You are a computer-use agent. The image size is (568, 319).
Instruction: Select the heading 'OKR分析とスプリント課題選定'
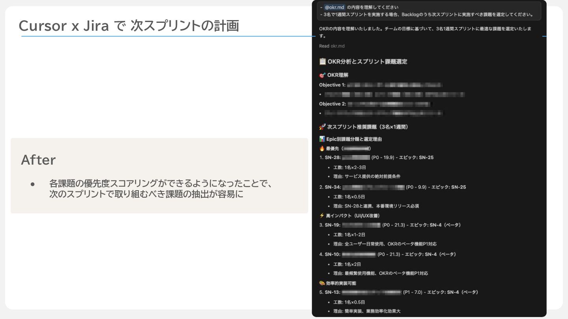click(367, 61)
